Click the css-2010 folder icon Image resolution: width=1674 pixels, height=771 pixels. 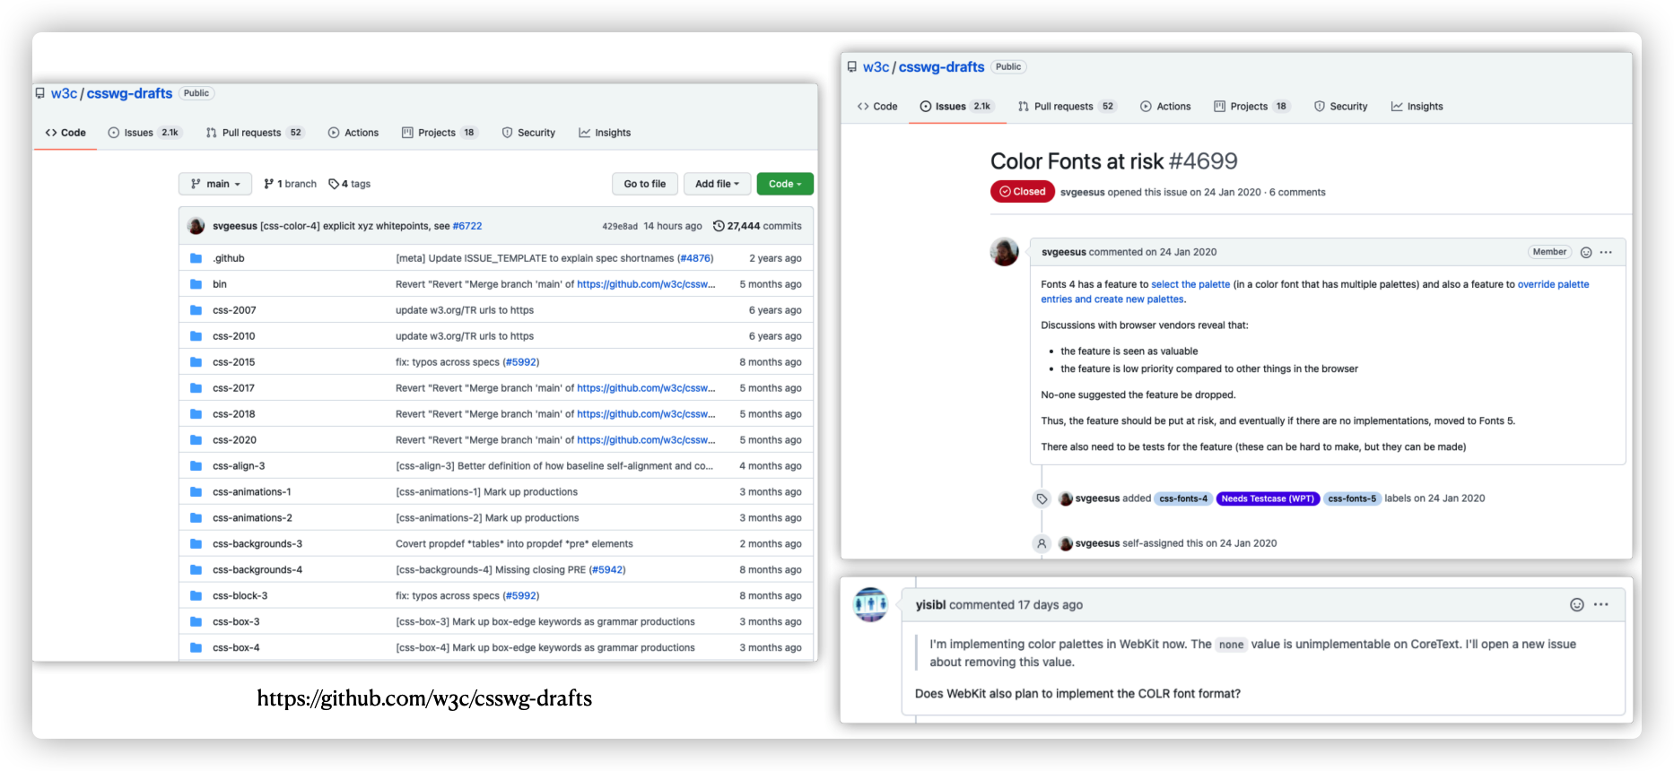(x=196, y=336)
